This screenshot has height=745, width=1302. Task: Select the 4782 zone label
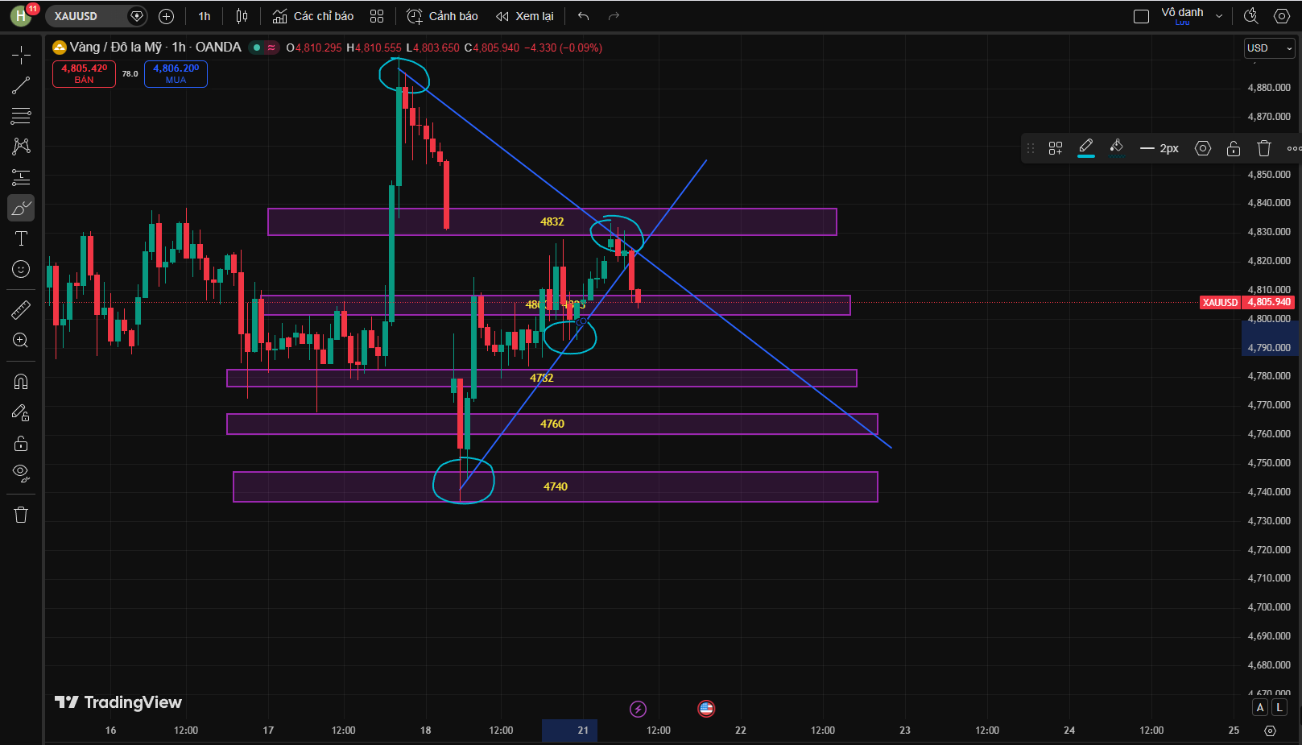tap(542, 378)
